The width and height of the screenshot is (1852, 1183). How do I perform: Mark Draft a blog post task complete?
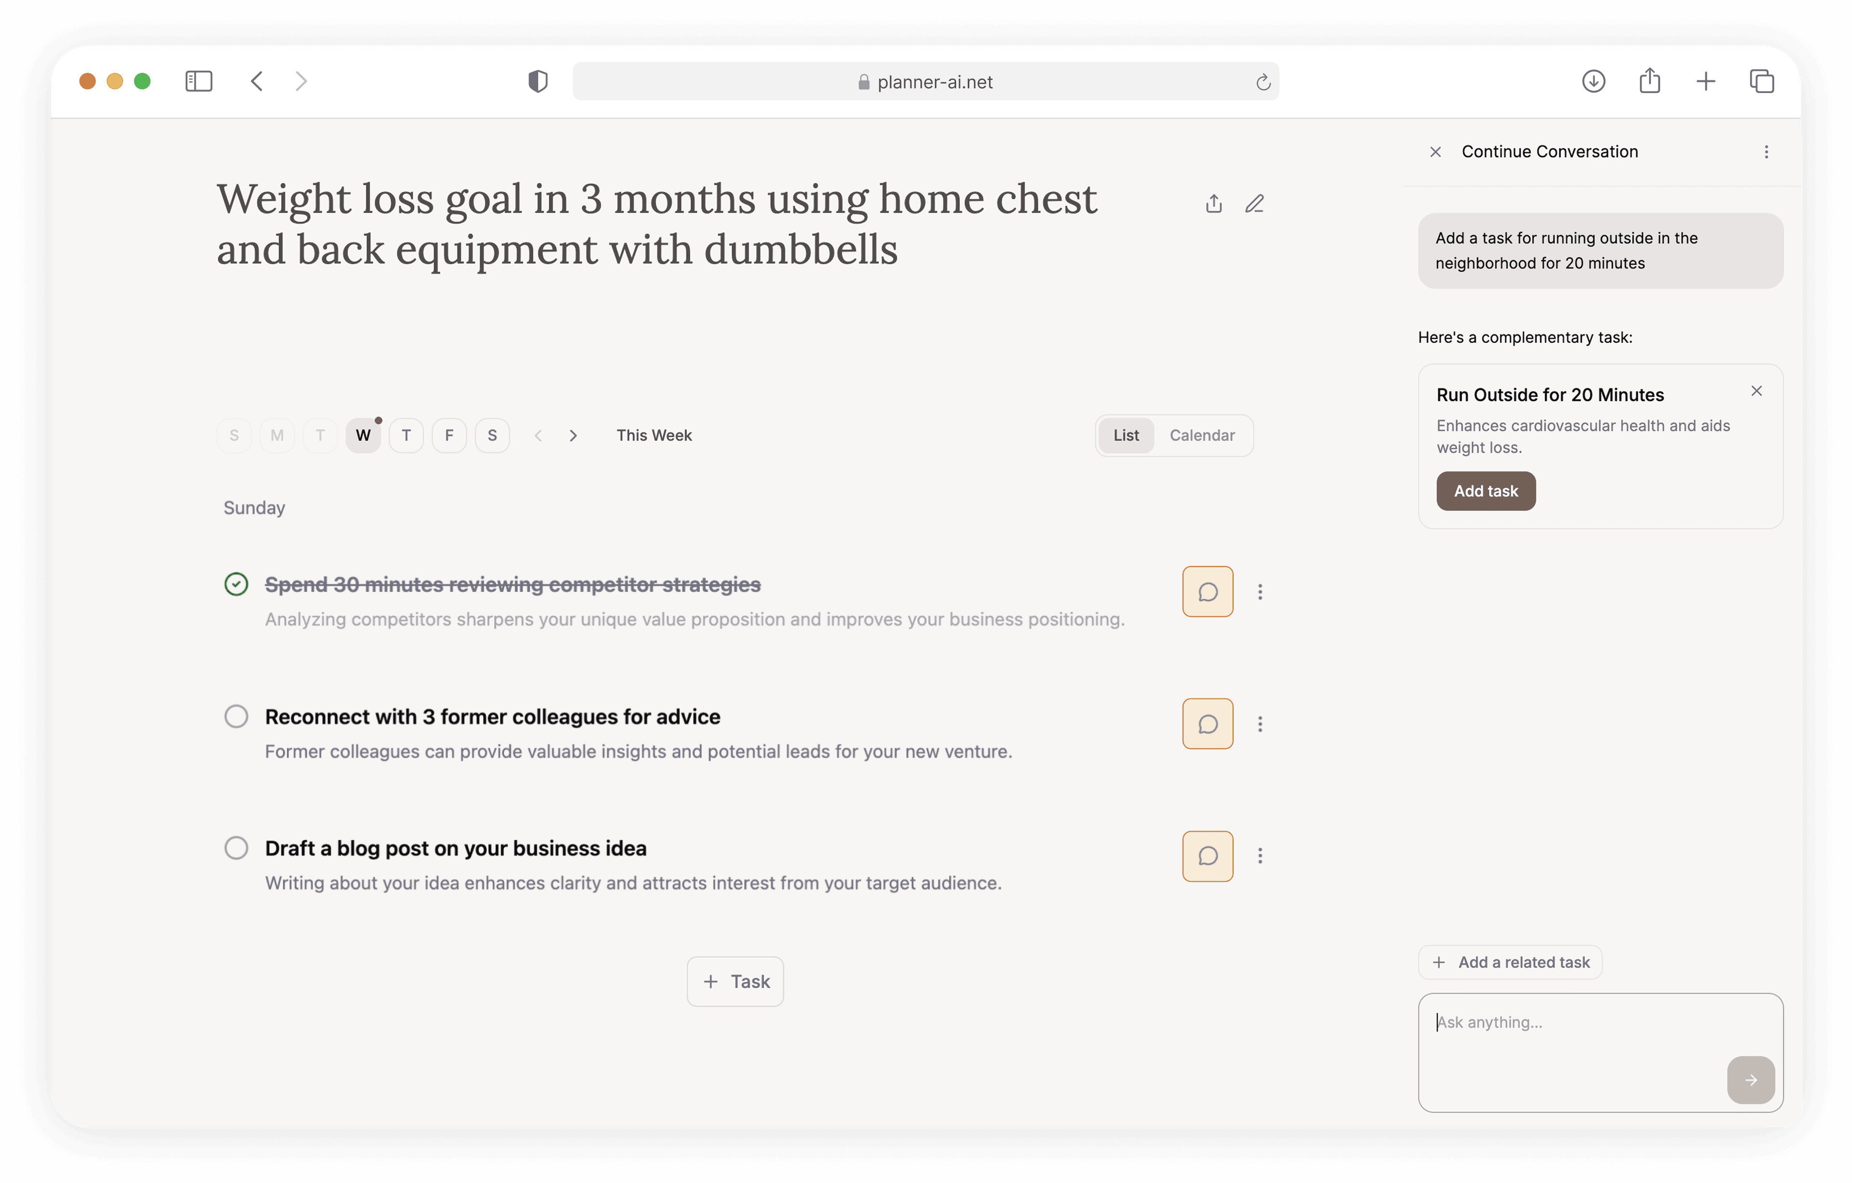pos(236,848)
